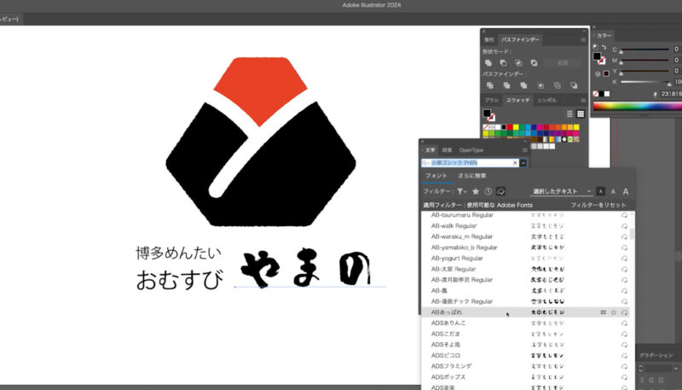Activate cloud font for ADSピコロ
The width and height of the screenshot is (682, 390).
click(624, 356)
